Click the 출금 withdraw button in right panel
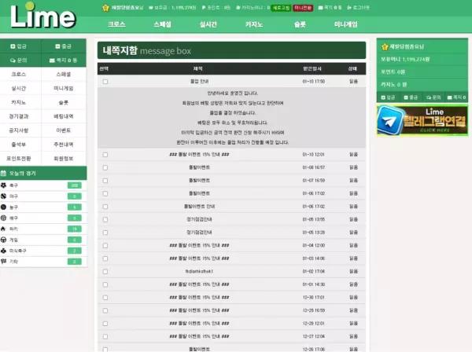Viewport: 472px width, 352px height. click(411, 97)
